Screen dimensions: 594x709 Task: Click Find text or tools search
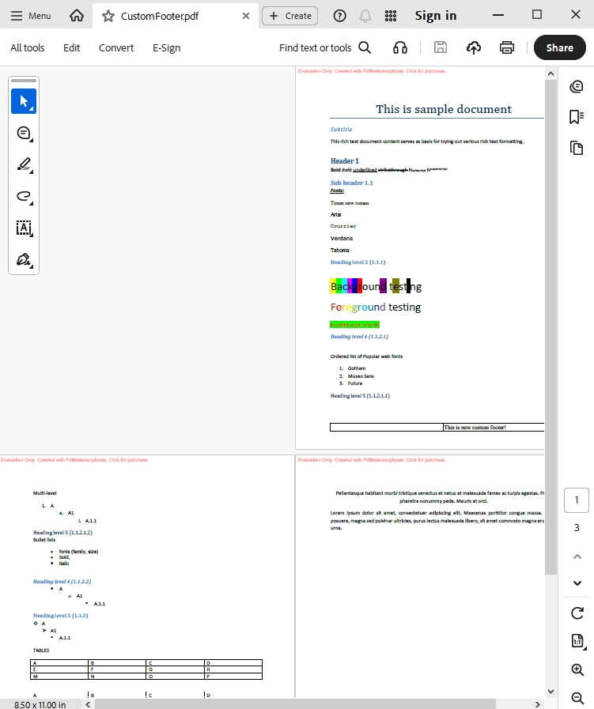pyautogui.click(x=325, y=48)
